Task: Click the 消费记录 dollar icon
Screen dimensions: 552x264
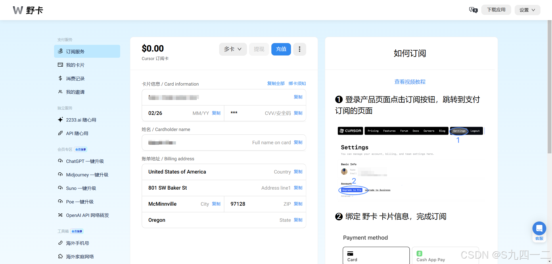Action: point(60,78)
